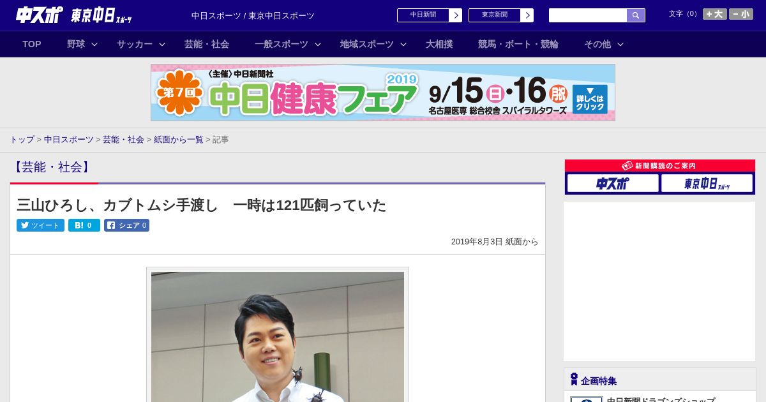Viewport: 766px width, 402px height.
Task: Share article with Facebook シェア button
Action: tap(126, 225)
